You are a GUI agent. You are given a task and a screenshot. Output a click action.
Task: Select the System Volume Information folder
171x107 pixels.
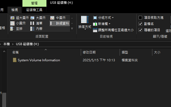pyautogui.click(x=39, y=60)
